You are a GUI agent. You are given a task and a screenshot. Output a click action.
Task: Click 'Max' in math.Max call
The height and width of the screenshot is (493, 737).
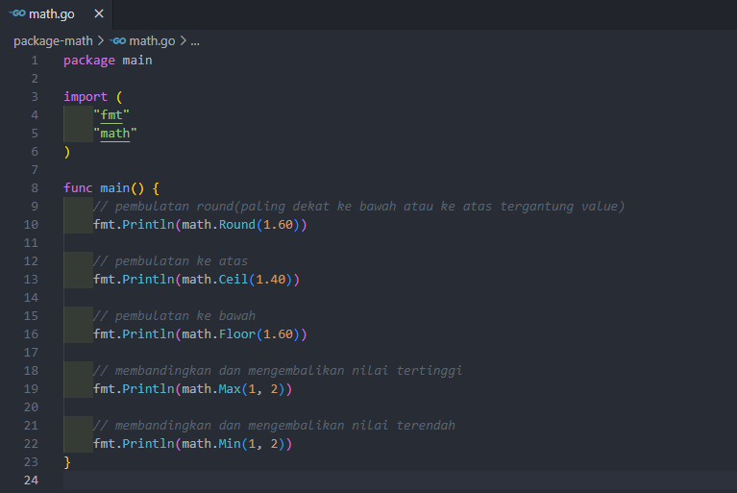[230, 389]
